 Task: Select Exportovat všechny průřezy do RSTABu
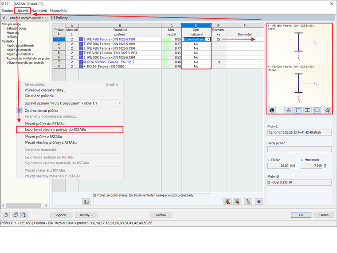point(70,130)
